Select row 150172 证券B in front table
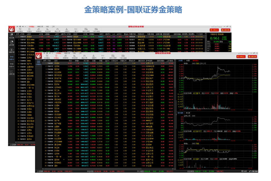Screen dimensions: 271x181 click(x=108, y=66)
